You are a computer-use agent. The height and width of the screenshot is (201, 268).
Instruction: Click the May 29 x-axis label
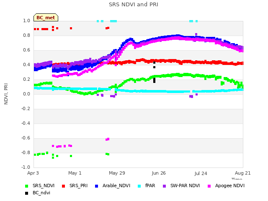(x=117, y=173)
